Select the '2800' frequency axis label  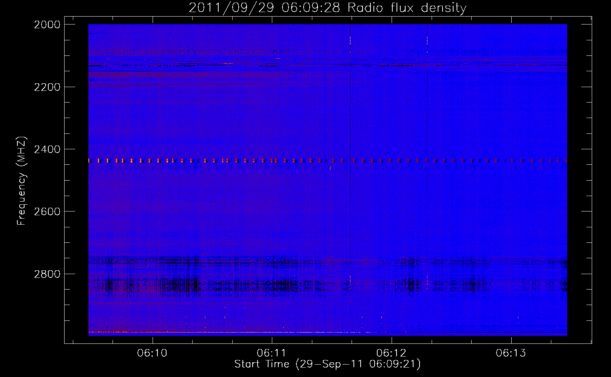[x=47, y=274]
